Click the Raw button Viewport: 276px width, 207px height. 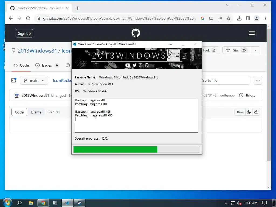240,112
